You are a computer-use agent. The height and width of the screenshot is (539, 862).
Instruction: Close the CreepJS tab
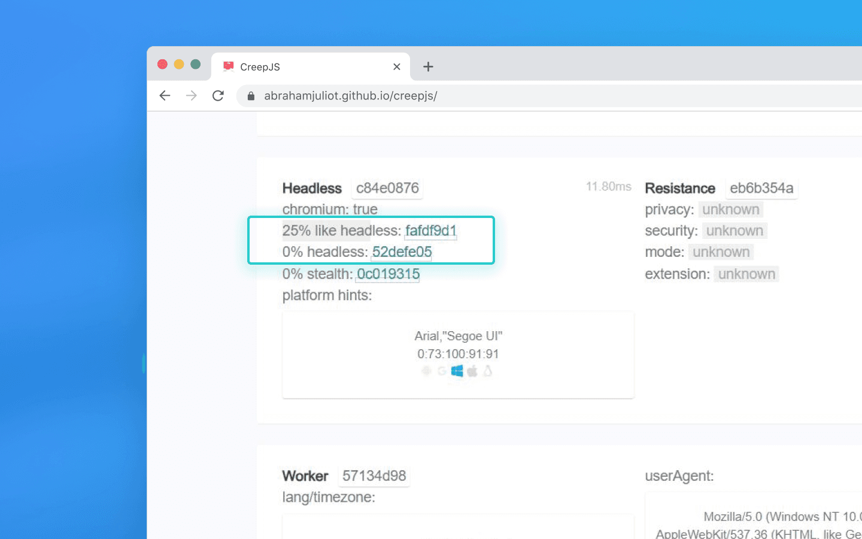point(396,66)
